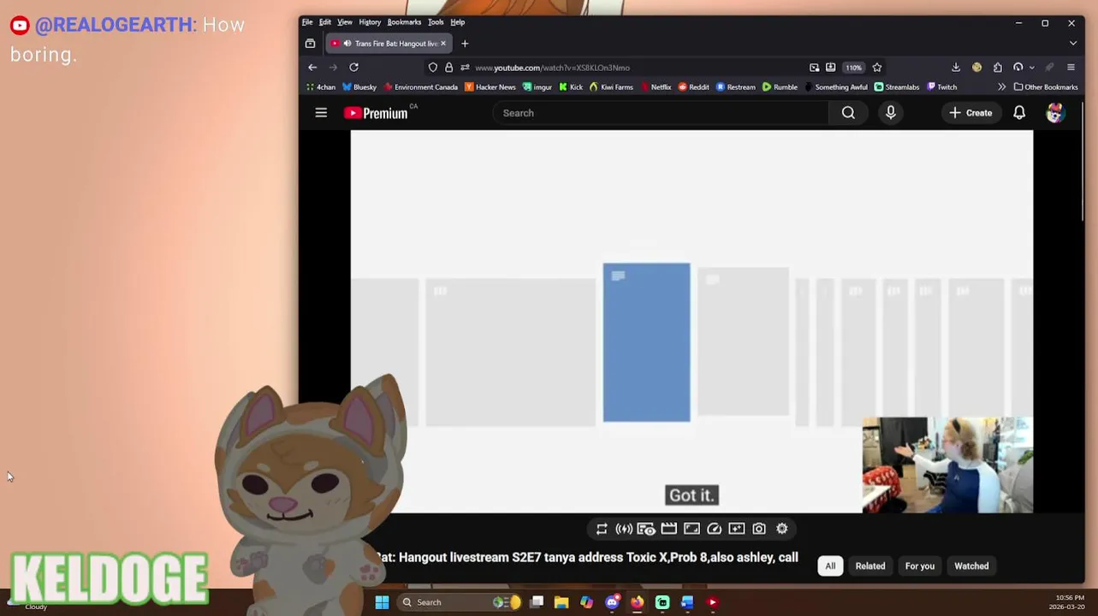Select the Watched filter chip
This screenshot has height=616, width=1098.
971,566
